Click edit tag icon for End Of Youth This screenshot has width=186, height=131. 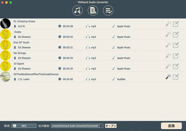point(176,45)
